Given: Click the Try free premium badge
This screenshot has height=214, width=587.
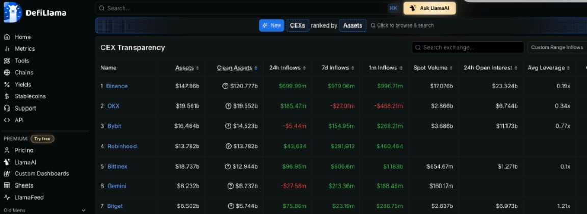Looking at the screenshot, I should tap(42, 139).
